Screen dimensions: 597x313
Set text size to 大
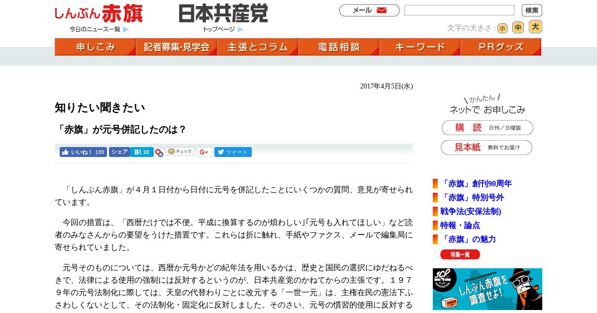[535, 27]
